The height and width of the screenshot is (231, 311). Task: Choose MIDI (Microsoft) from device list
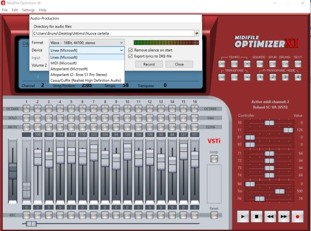87,63
